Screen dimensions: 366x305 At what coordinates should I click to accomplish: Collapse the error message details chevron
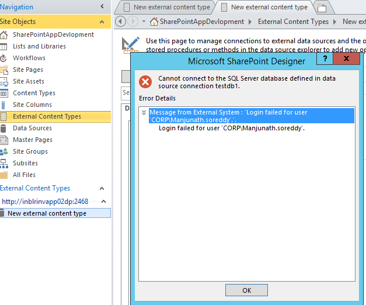click(144, 113)
